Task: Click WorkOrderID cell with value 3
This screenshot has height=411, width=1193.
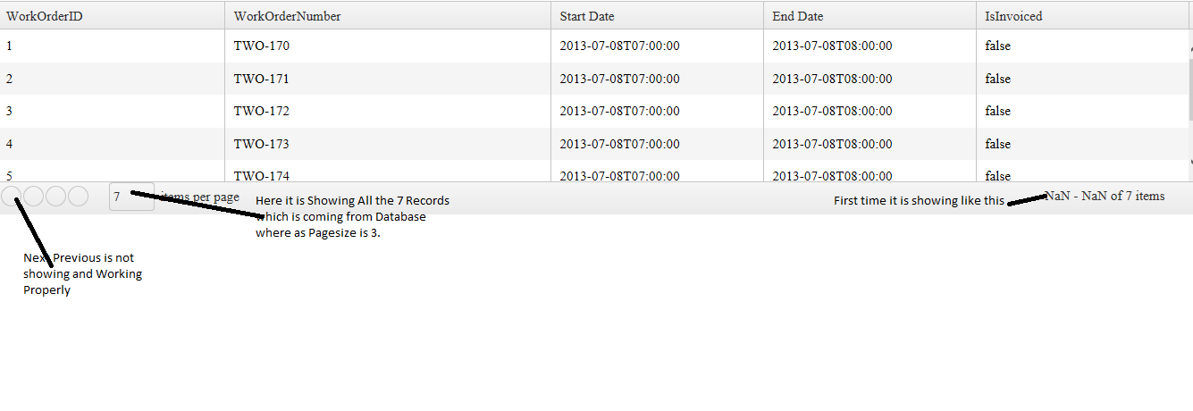Action: click(10, 111)
